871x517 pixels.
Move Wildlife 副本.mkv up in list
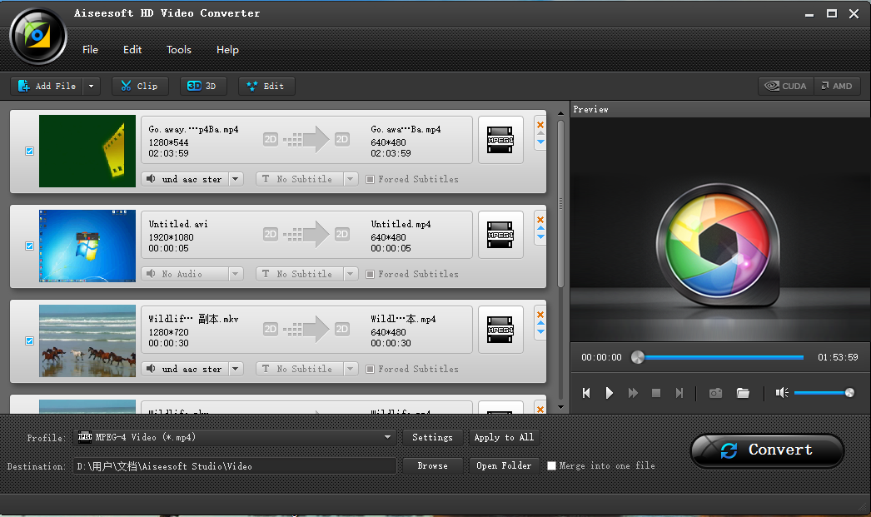(x=540, y=323)
